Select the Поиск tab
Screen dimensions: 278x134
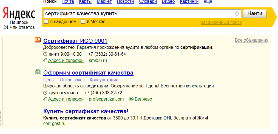[x=50, y=2]
